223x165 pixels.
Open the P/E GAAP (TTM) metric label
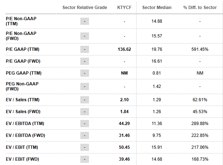[x=22, y=49]
